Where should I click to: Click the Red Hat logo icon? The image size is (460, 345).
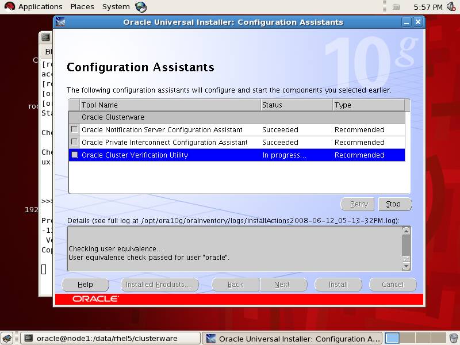point(9,7)
